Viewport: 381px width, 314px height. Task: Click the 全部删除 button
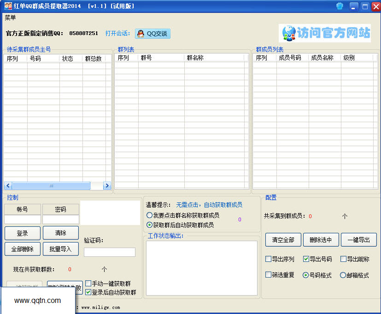pyautogui.click(x=23, y=249)
